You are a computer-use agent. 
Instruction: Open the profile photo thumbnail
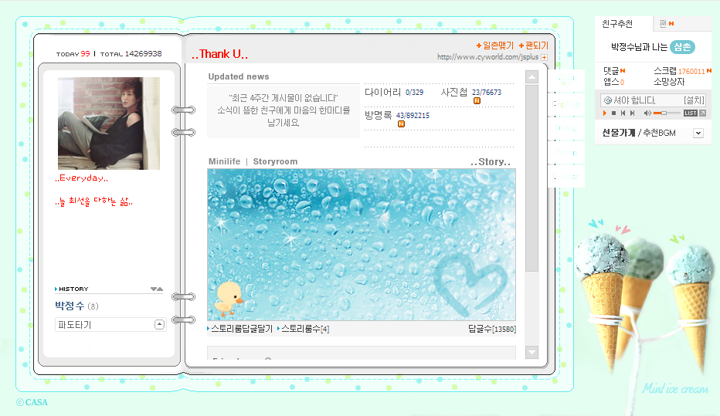(x=109, y=123)
